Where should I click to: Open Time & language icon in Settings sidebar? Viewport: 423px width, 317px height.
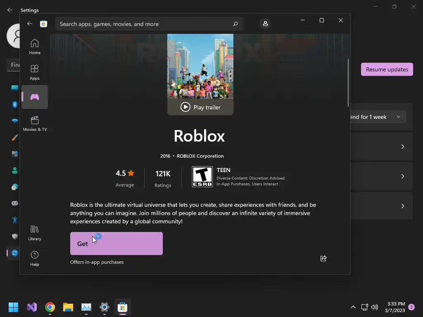click(15, 187)
